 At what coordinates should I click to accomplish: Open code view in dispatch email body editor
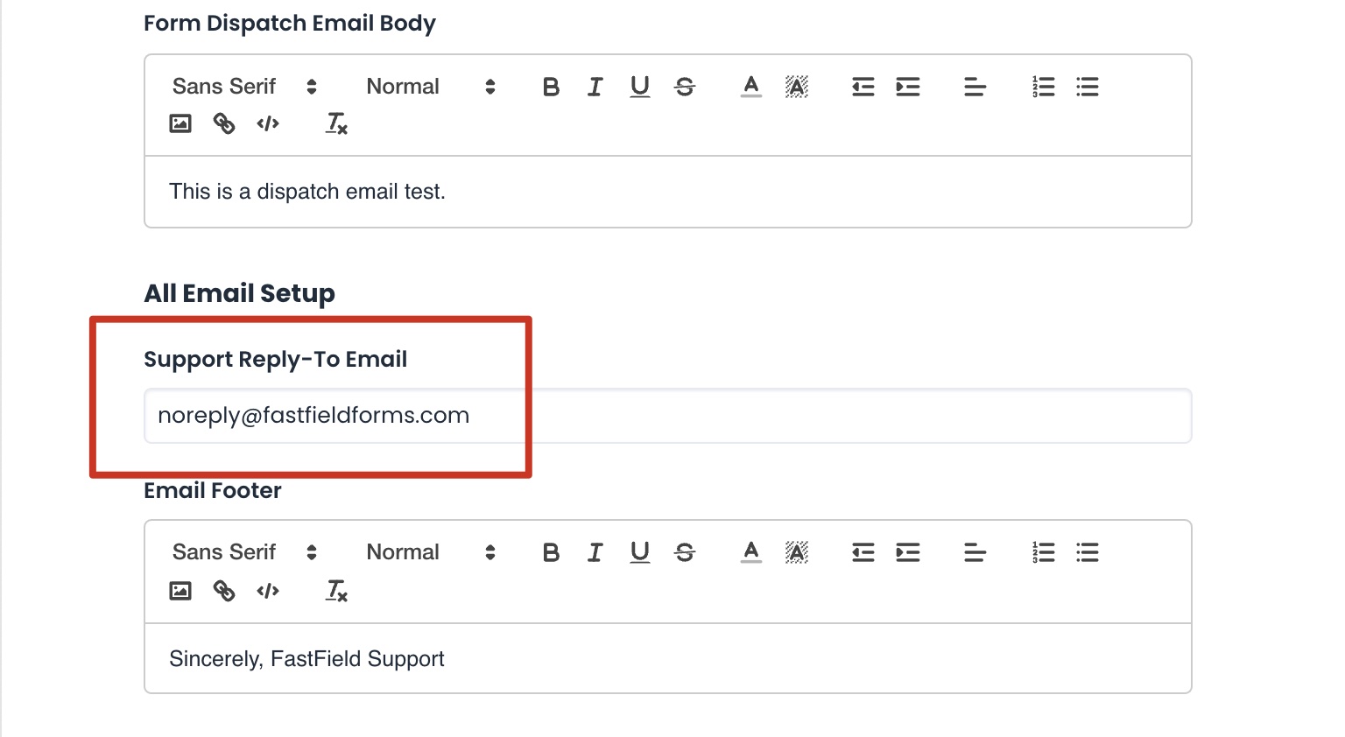point(268,123)
